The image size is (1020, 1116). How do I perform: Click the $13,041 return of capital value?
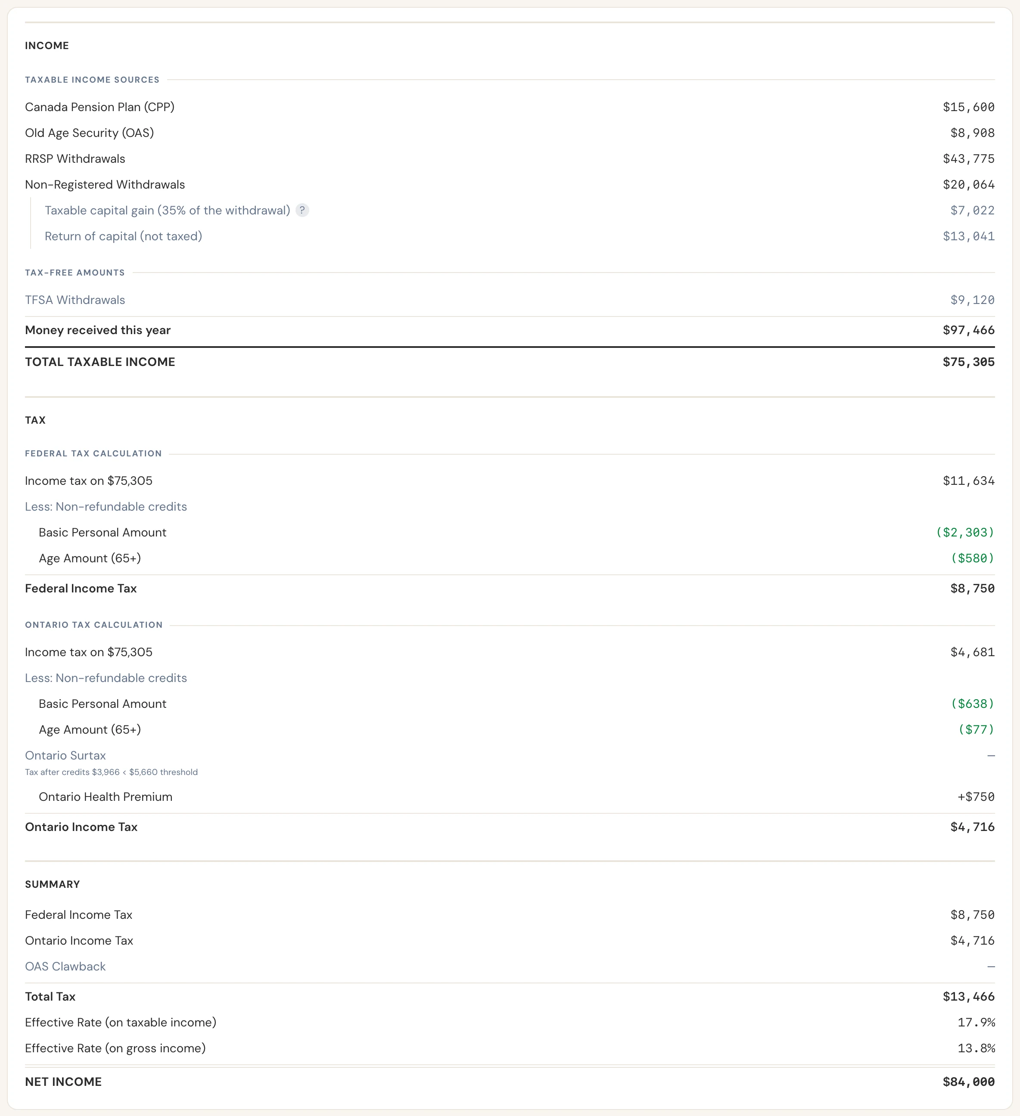(968, 236)
